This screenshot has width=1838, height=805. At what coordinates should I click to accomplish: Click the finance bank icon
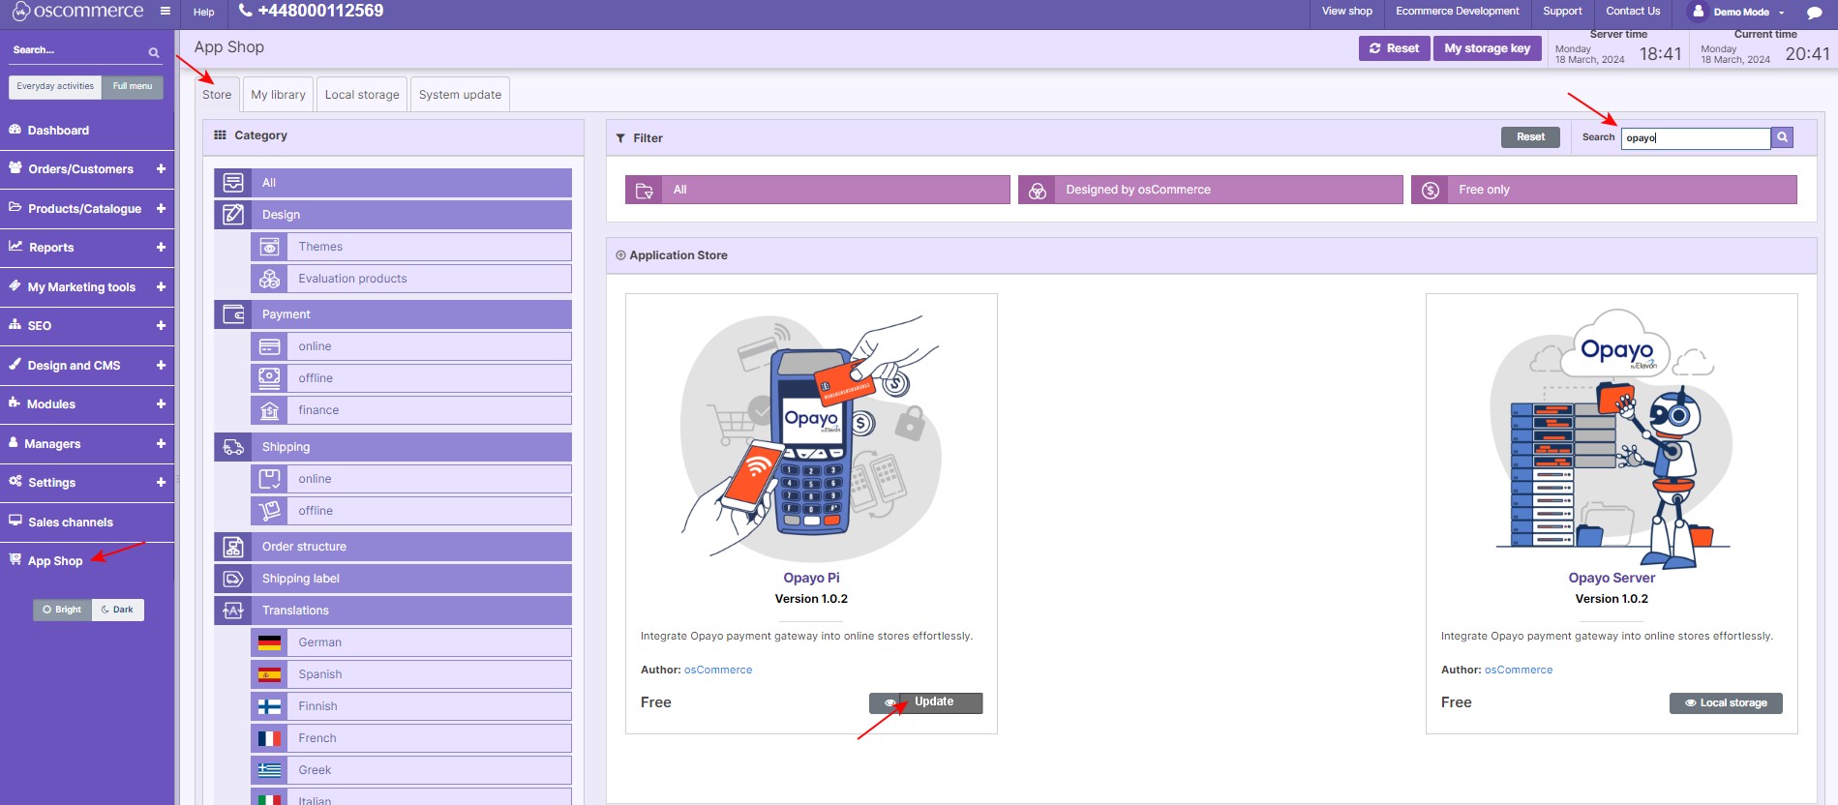click(x=270, y=410)
